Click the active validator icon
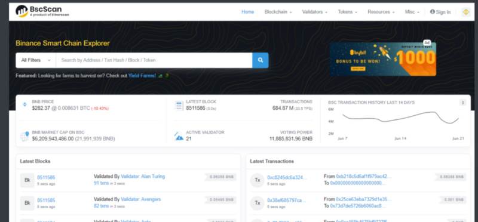The image size is (478, 222). [179, 136]
